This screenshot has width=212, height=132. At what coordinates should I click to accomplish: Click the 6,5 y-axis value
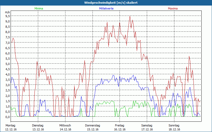pyautogui.click(x=8, y=48)
